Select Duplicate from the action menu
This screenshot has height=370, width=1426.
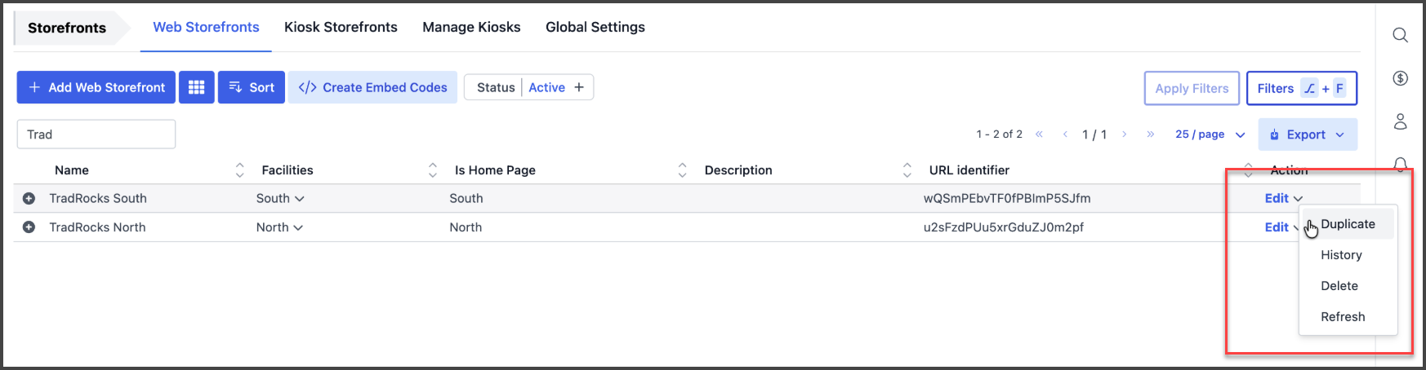(1348, 224)
